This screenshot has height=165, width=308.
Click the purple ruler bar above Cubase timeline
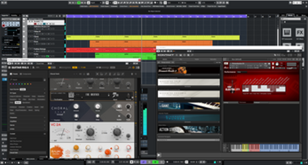(157, 16)
